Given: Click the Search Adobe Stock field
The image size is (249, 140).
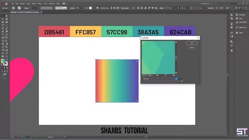Looking at the screenshot, I should pos(226,3).
